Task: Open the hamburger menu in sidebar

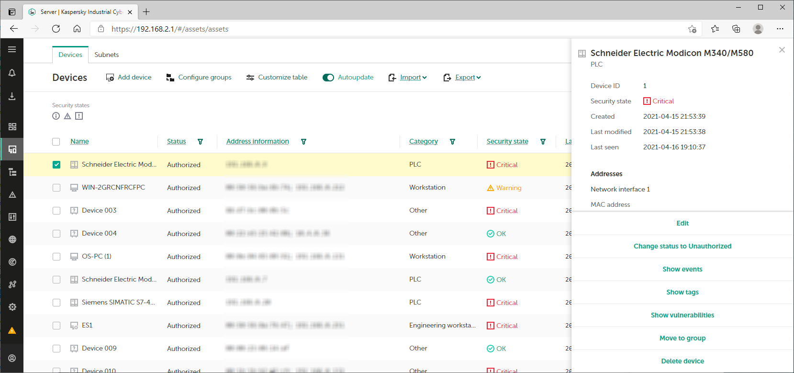Action: click(12, 49)
